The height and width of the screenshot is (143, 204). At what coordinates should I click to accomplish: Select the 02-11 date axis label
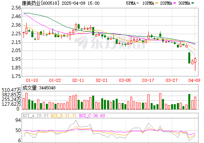pos(78,80)
